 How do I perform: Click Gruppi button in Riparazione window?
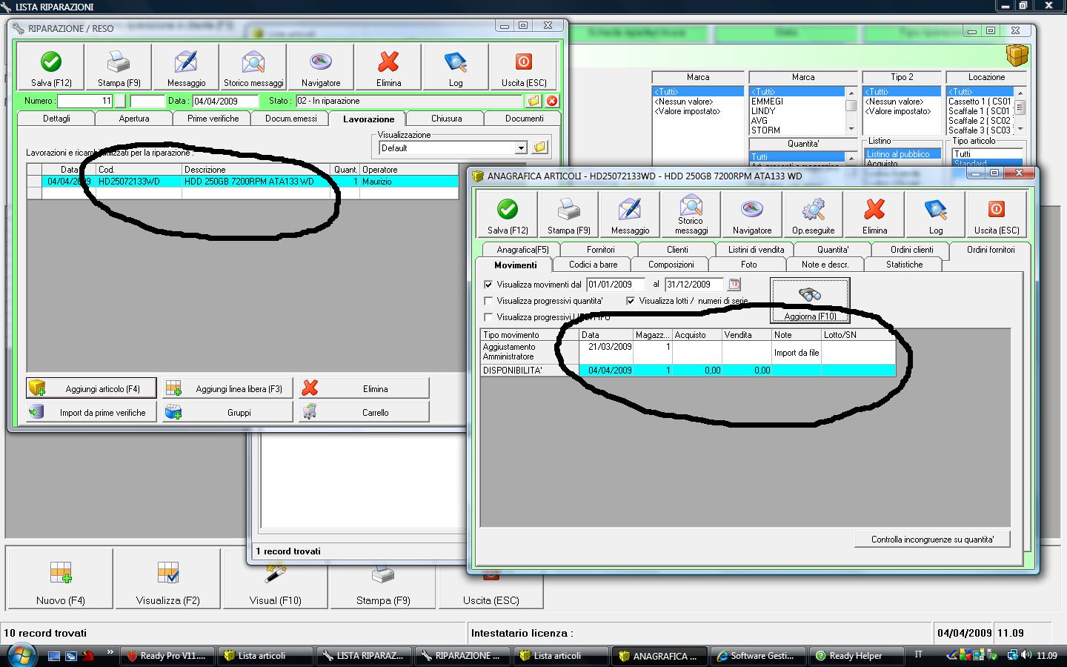click(228, 412)
